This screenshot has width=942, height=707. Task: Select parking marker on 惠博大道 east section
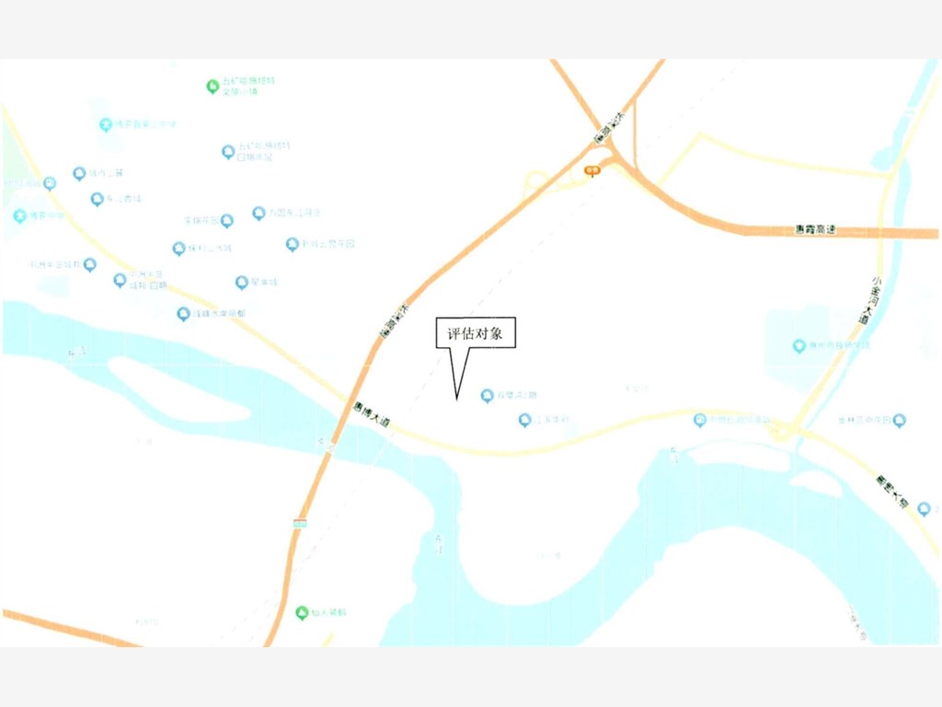coord(699,420)
